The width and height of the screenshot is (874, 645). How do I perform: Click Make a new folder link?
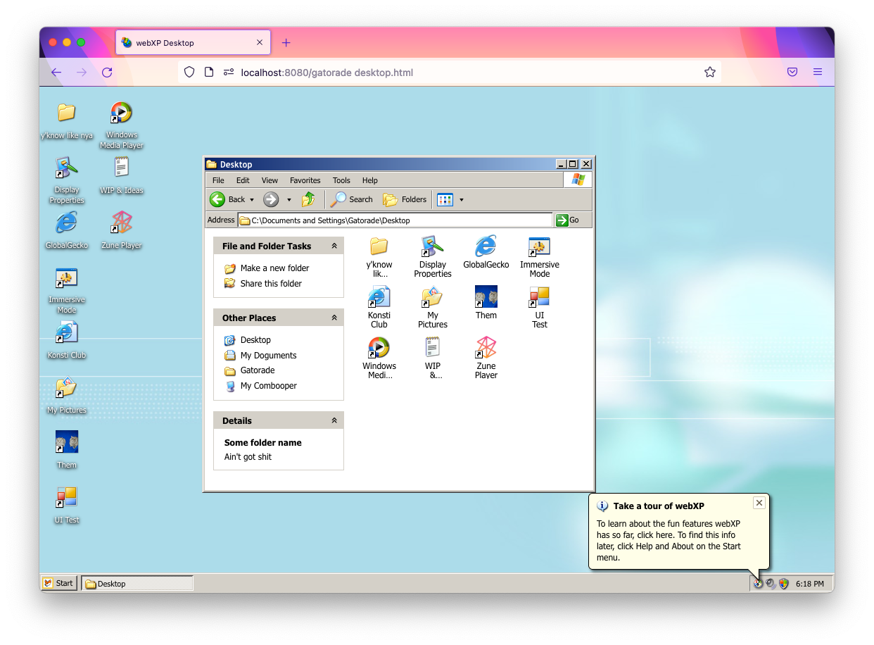coord(274,268)
